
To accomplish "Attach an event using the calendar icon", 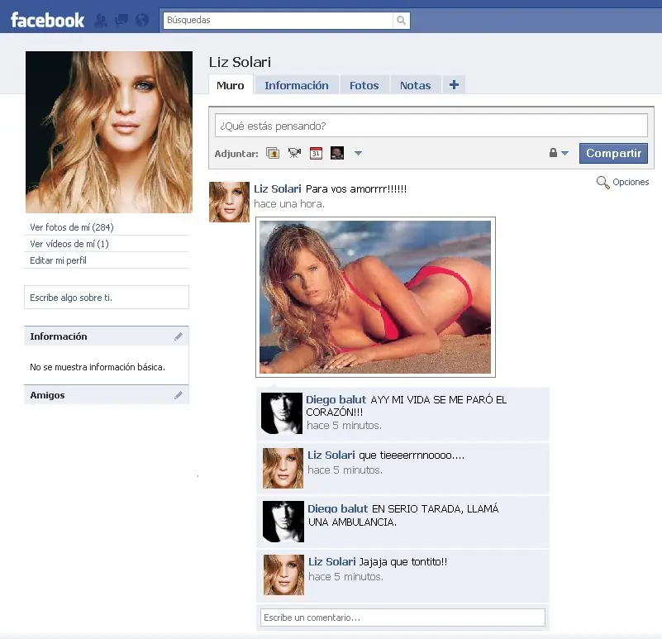I will (x=316, y=153).
